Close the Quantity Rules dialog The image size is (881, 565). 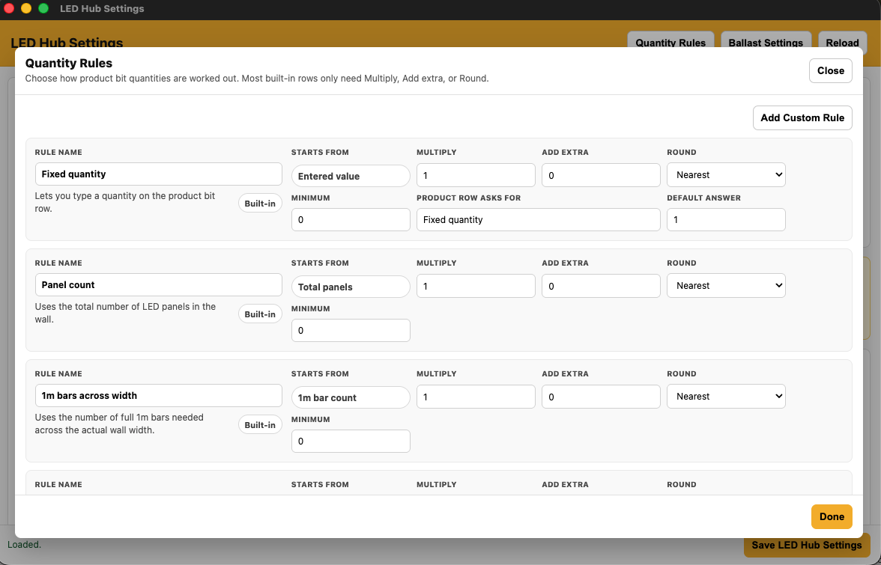coord(830,70)
